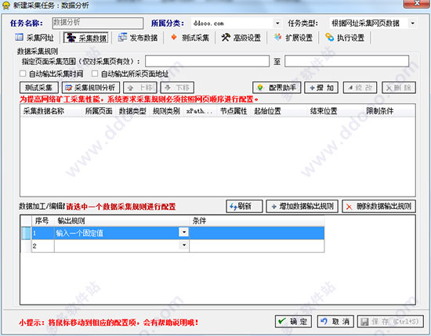
Task: Click the 配置助手 lightbulb icon button
Action: (259, 88)
